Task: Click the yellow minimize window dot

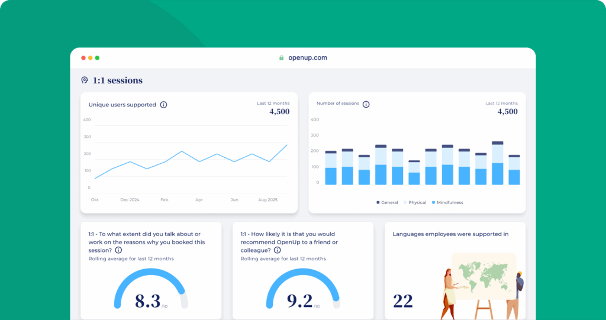Action: pos(91,58)
